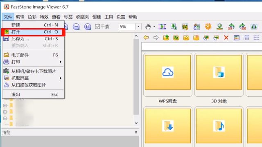Click the up one folder icon
The image size is (262, 147).
tap(166, 38)
